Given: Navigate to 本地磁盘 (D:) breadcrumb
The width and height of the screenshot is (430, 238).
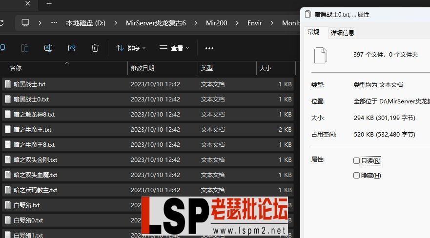Looking at the screenshot, I should coord(85,23).
